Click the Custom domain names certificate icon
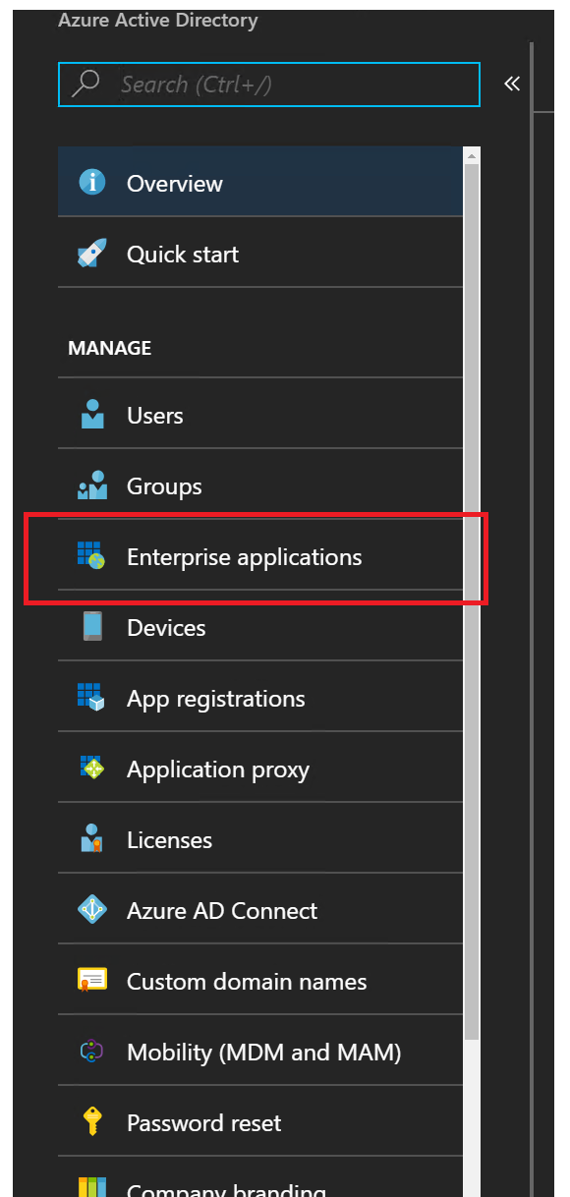This screenshot has height=1197, width=570. [92, 980]
